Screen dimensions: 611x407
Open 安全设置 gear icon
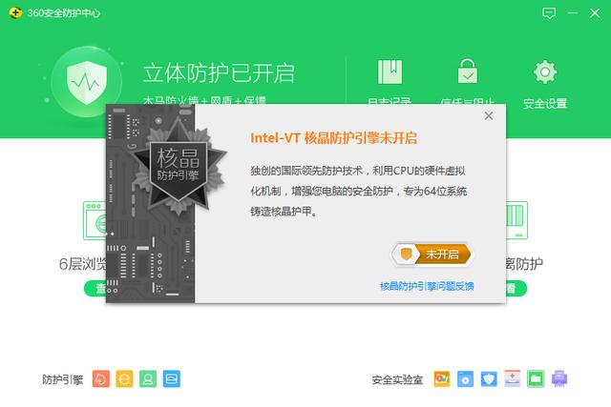tap(545, 72)
